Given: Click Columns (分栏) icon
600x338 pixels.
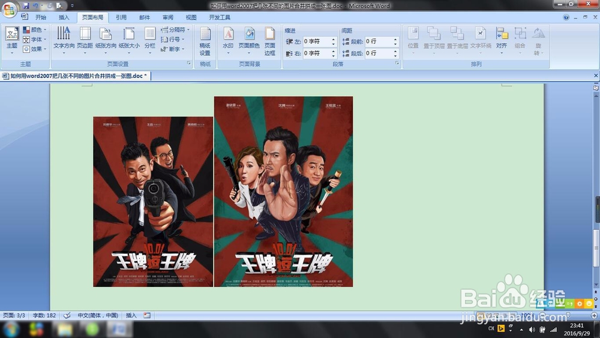Looking at the screenshot, I should point(150,40).
